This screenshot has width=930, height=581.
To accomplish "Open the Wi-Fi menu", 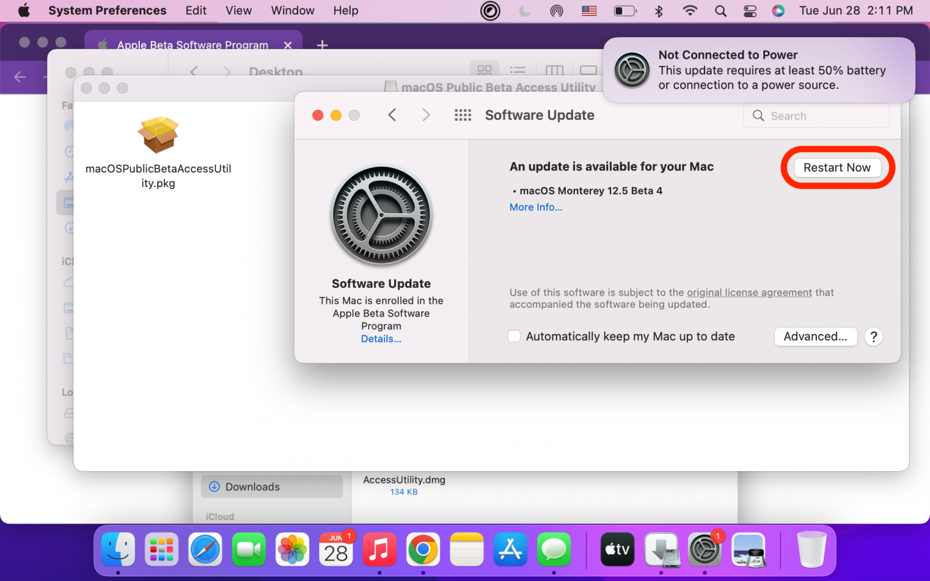I will 690,10.
